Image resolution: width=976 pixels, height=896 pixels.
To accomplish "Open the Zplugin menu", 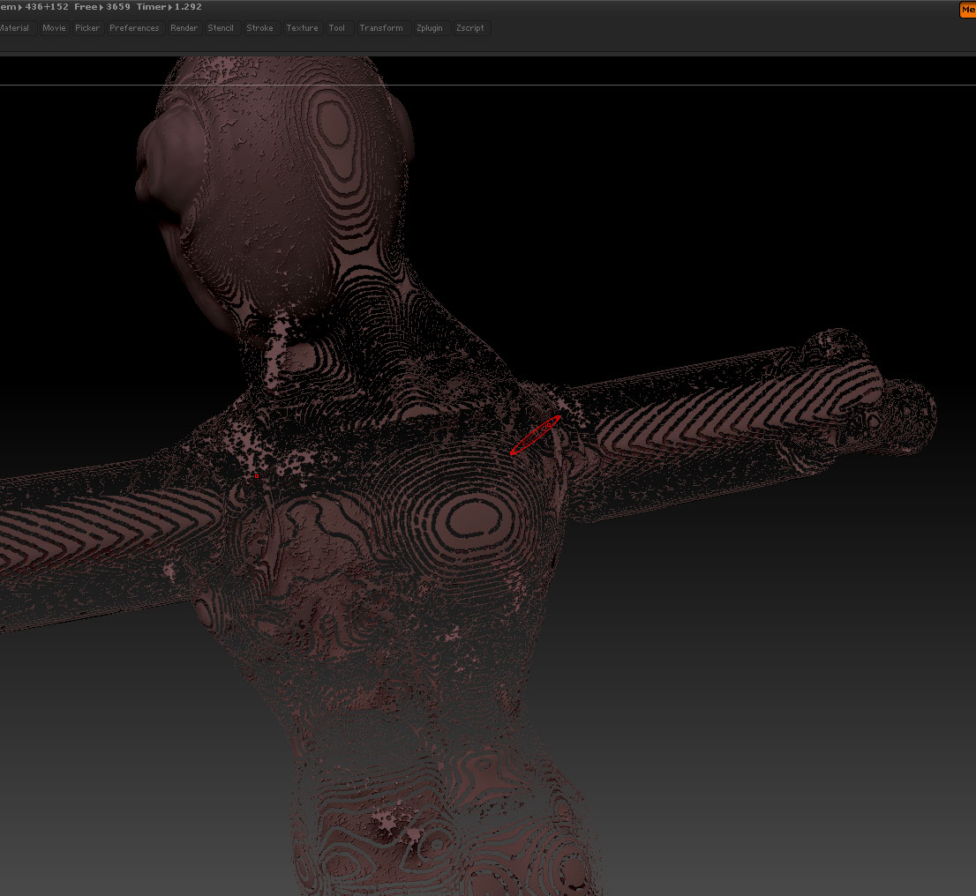I will [430, 27].
